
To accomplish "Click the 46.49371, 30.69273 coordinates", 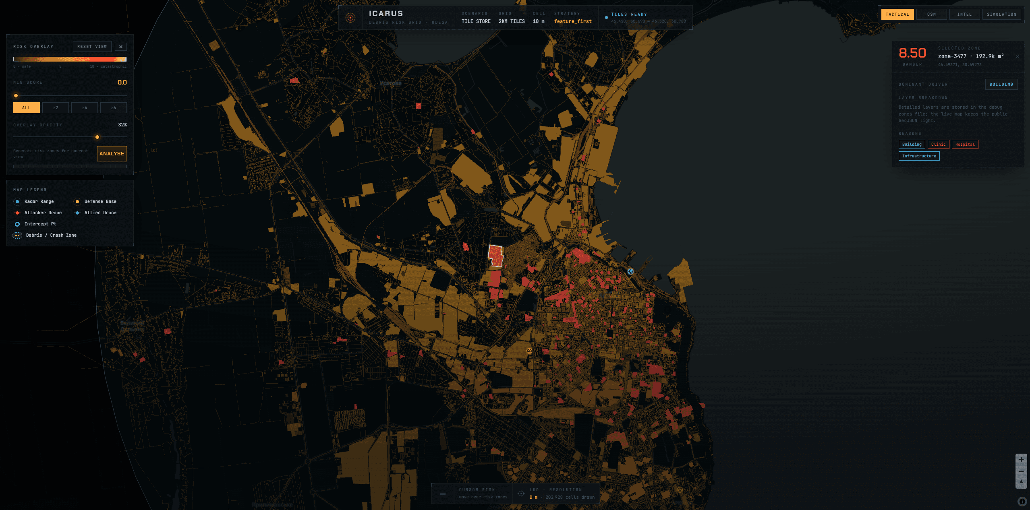I will (960, 65).
